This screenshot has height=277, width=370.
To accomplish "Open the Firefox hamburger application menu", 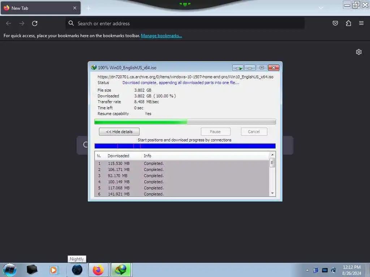I will click(x=361, y=23).
